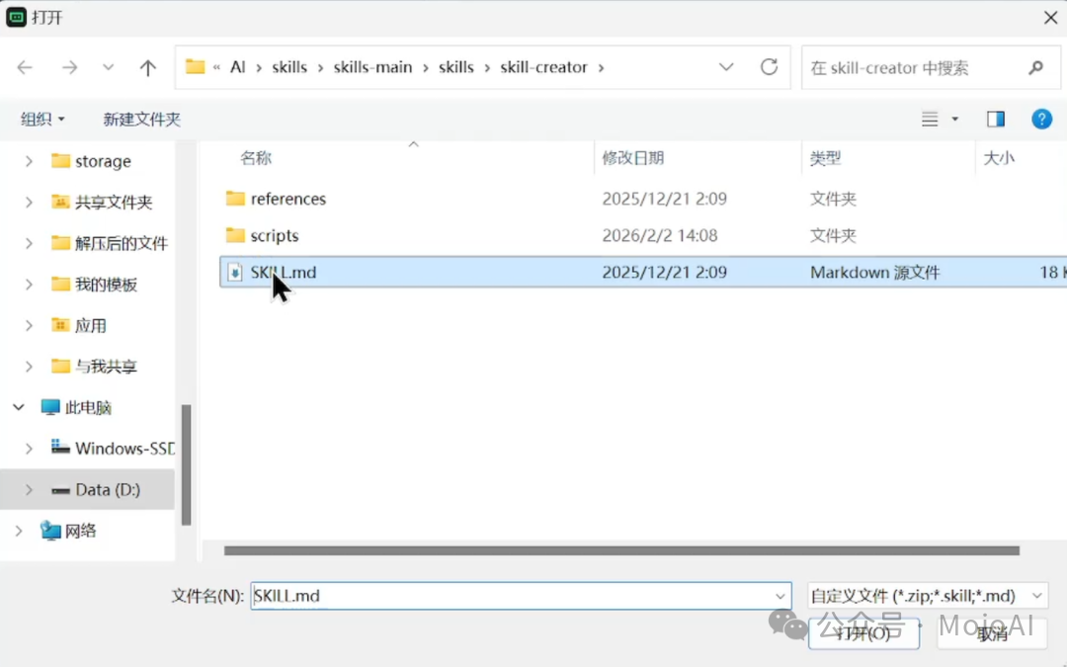
Task: Open the 组织 dropdown menu
Action: tap(42, 118)
